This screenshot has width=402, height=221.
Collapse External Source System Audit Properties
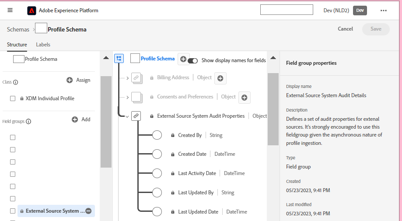(x=128, y=116)
